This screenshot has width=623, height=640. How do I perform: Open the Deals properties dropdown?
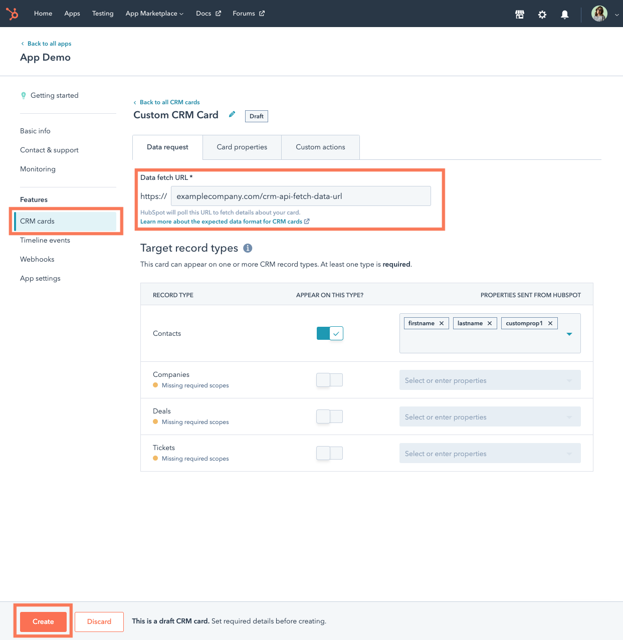click(569, 416)
